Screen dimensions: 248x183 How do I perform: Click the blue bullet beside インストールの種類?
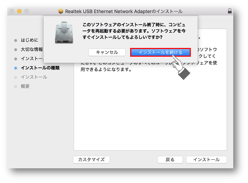(15, 68)
